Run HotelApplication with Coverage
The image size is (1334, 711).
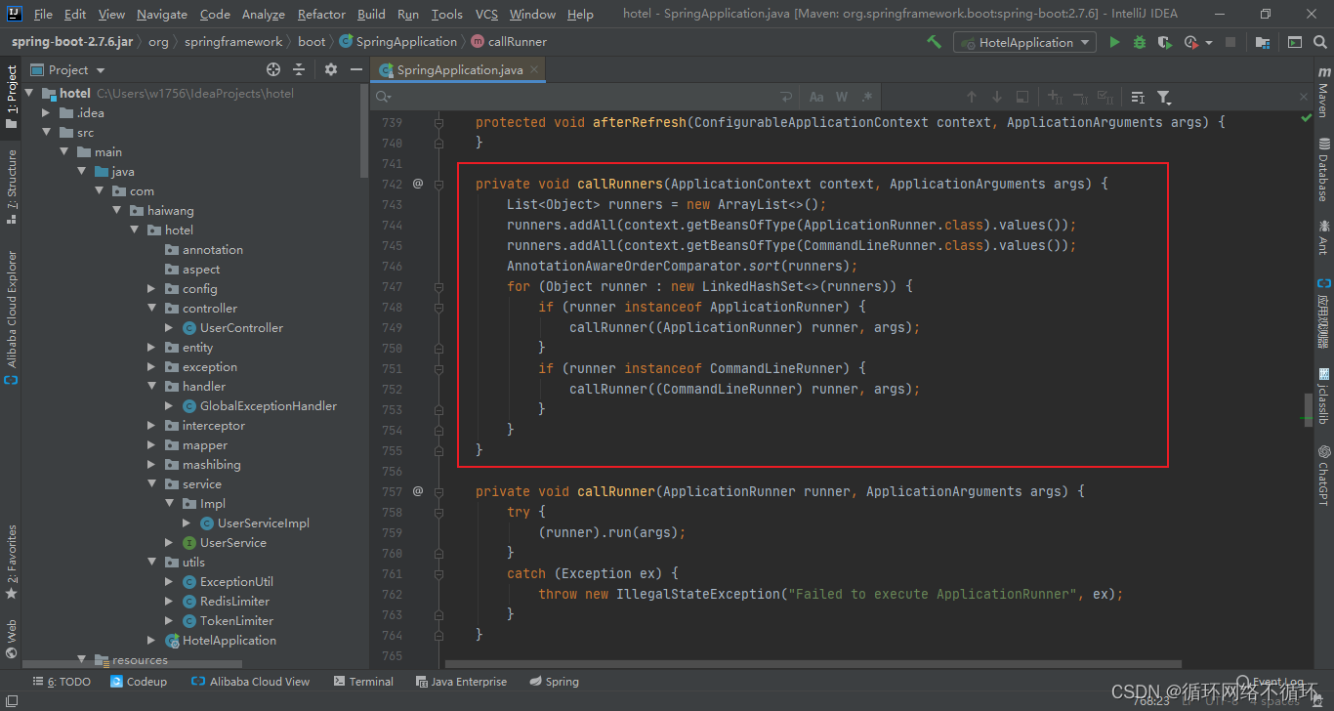tap(1164, 42)
